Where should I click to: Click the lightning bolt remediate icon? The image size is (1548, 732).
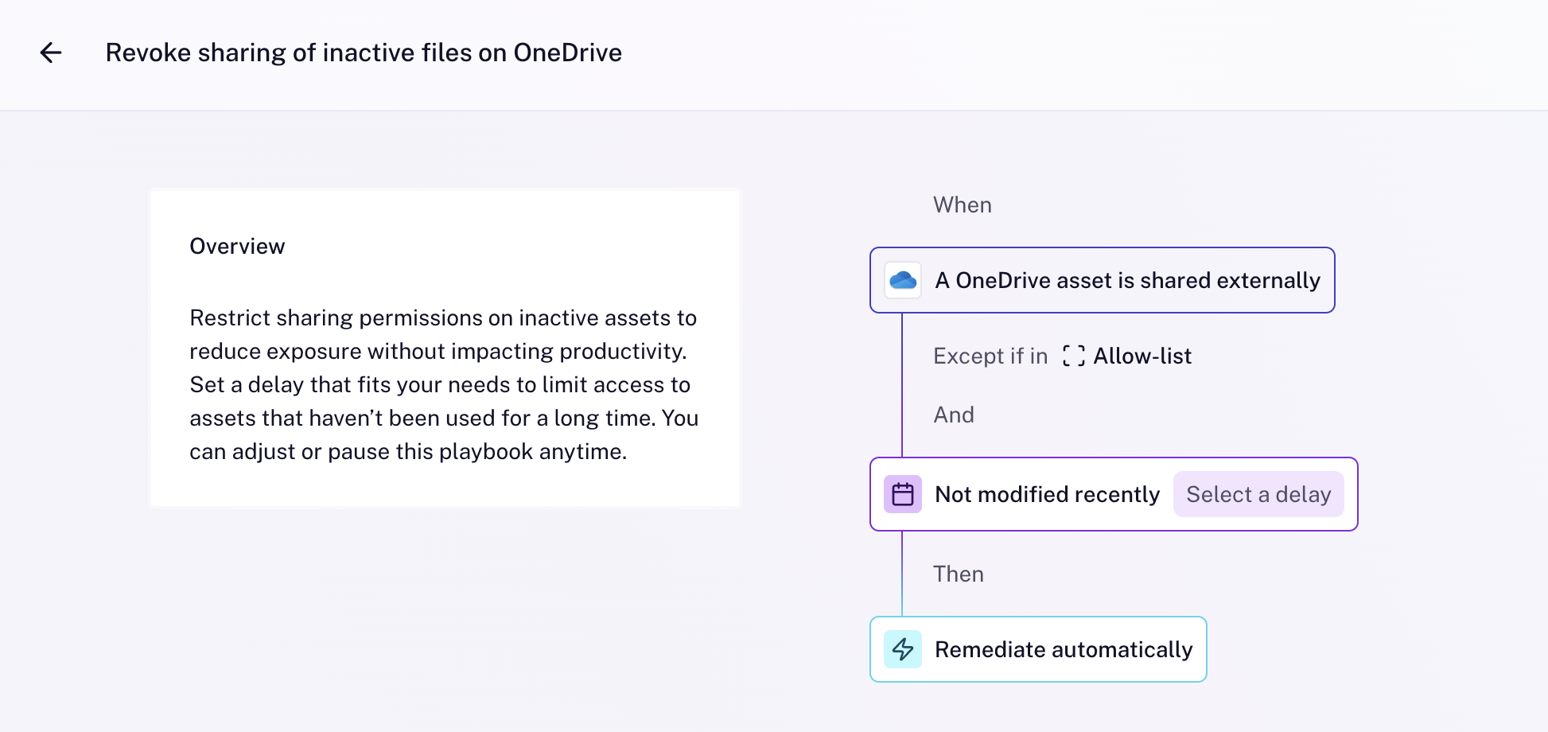(x=903, y=649)
